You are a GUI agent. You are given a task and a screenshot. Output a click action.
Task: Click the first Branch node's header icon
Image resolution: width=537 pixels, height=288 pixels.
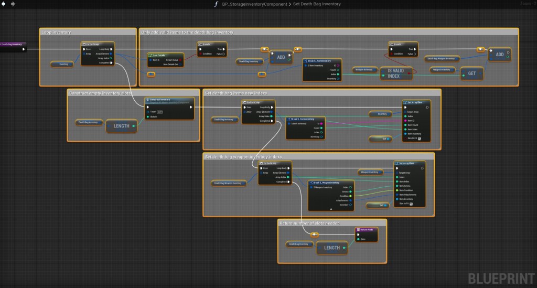(x=201, y=44)
